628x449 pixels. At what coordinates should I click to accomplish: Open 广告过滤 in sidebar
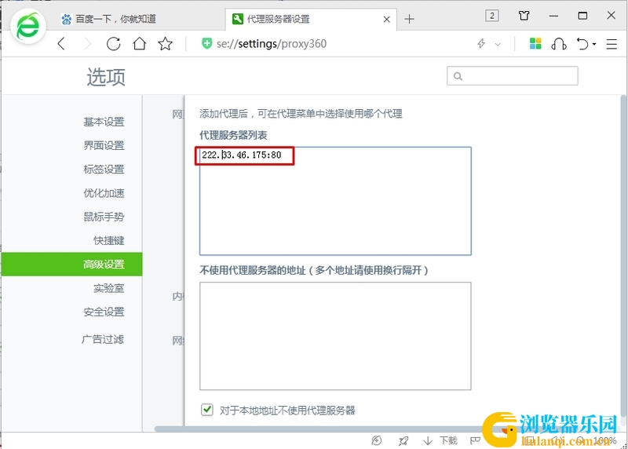click(103, 339)
